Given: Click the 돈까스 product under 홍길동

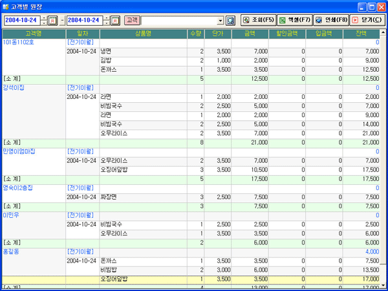Looking at the screenshot, I should tap(144, 261).
